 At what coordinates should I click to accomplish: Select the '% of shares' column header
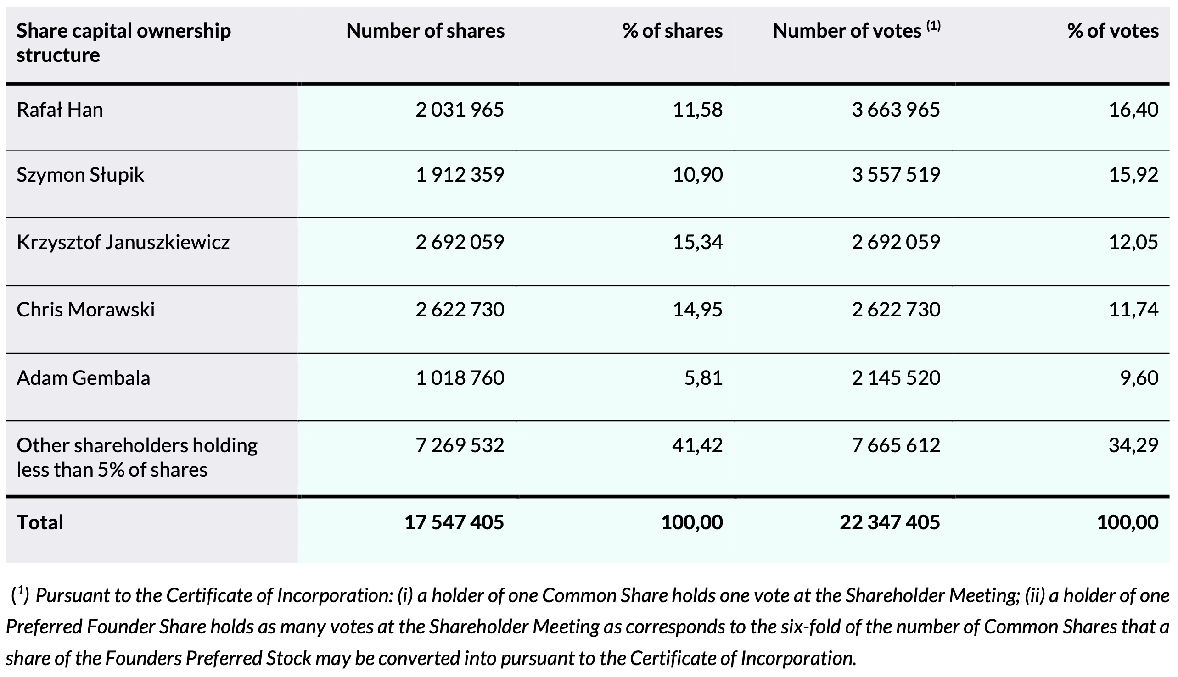[x=672, y=31]
